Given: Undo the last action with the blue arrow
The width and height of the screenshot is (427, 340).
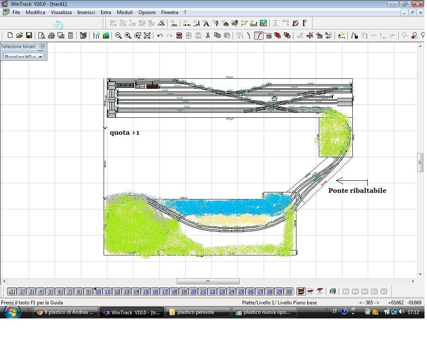Looking at the screenshot, I should (x=160, y=35).
